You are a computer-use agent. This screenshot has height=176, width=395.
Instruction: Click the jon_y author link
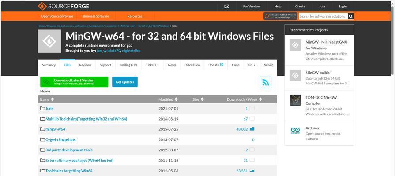pyautogui.click(x=101, y=51)
